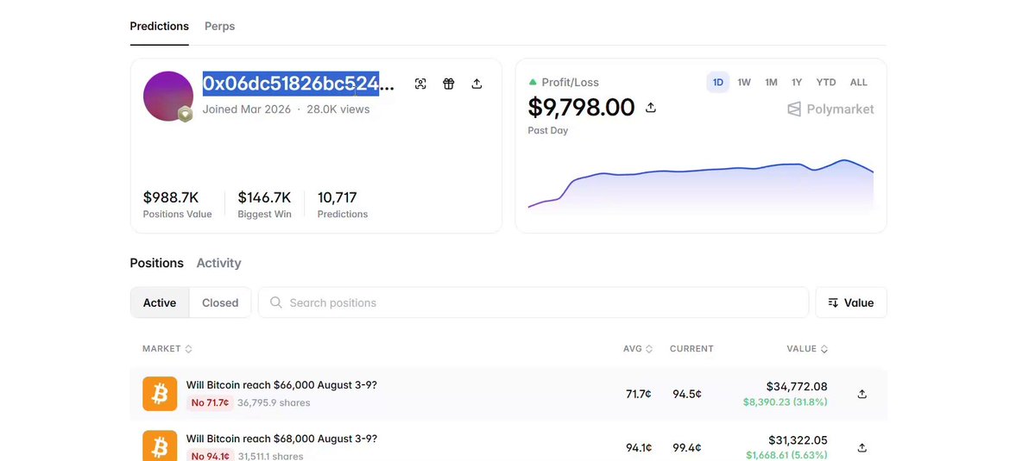This screenshot has height=461, width=1035.
Task: Open the market Will Bitcoin reach $66,000 August 3-9?
Action: (x=281, y=385)
